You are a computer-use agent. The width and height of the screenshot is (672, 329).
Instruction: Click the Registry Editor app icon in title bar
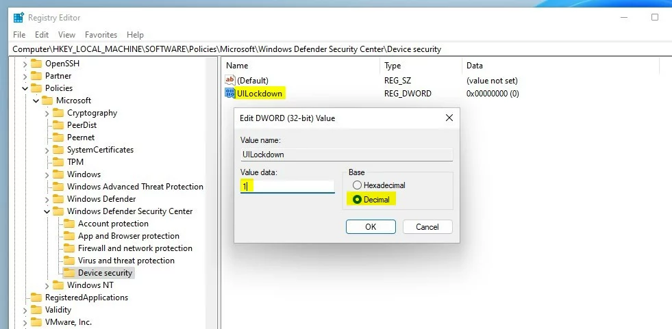18,18
